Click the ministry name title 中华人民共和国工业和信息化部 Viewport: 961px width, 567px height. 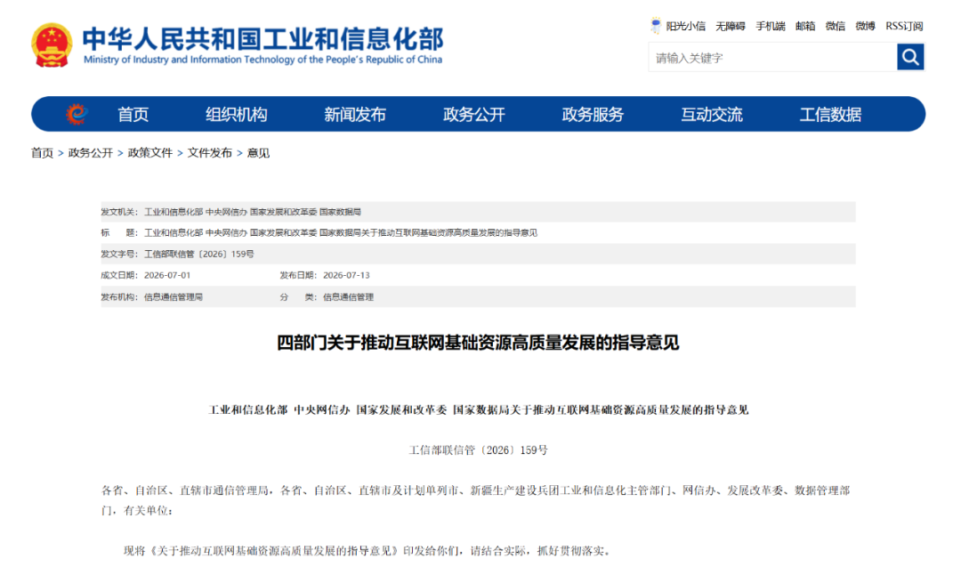(x=262, y=38)
